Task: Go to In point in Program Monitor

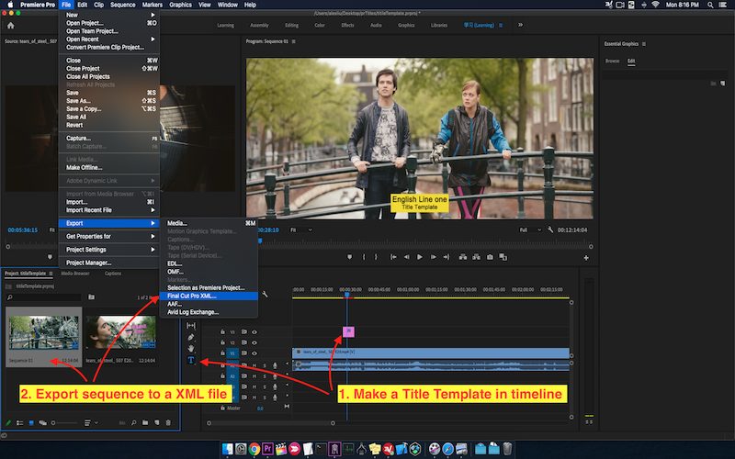Action: click(393, 257)
